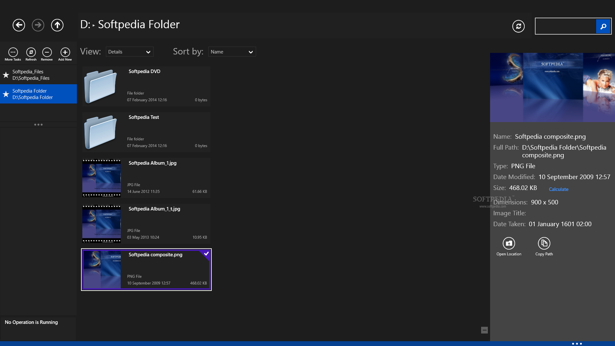Viewport: 615px width, 346px height.
Task: Click the '61.66 KB' size value
Action: tap(200, 192)
